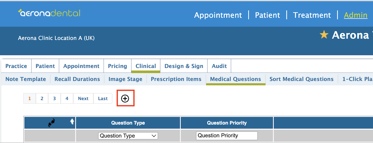Switch to the Practice tab
Screen dimensions: 373x143
[x=16, y=66]
